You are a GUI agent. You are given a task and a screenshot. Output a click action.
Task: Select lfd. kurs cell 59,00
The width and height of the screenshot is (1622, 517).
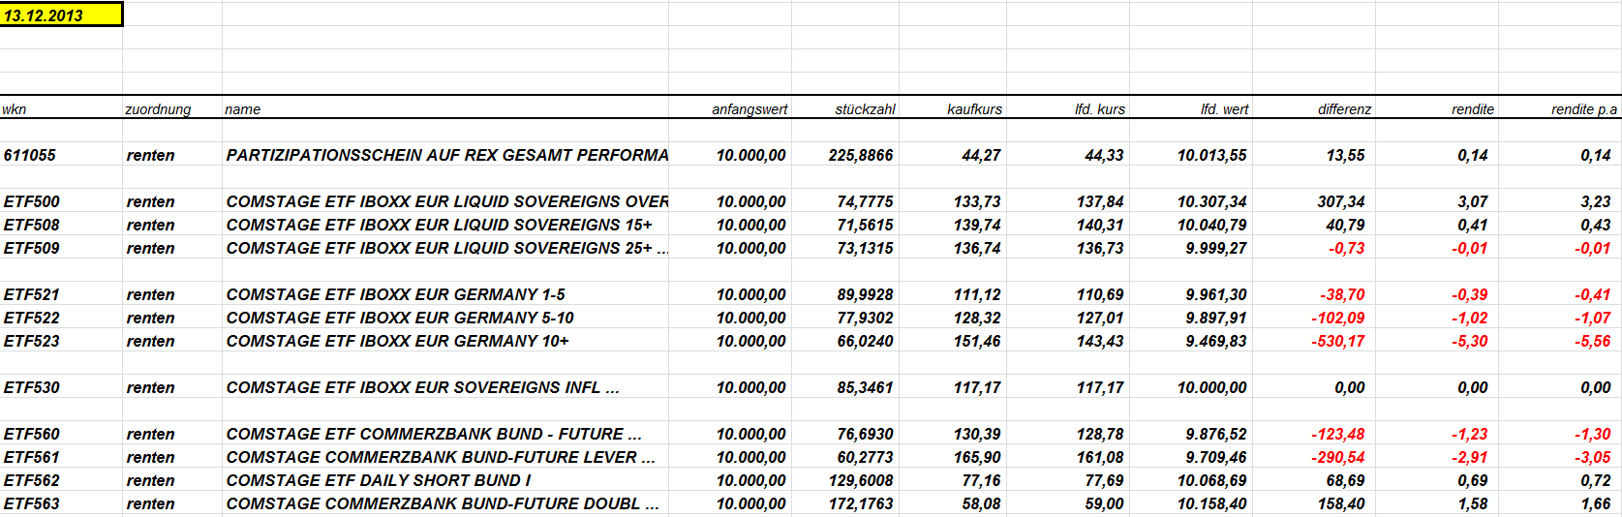pos(1068,502)
